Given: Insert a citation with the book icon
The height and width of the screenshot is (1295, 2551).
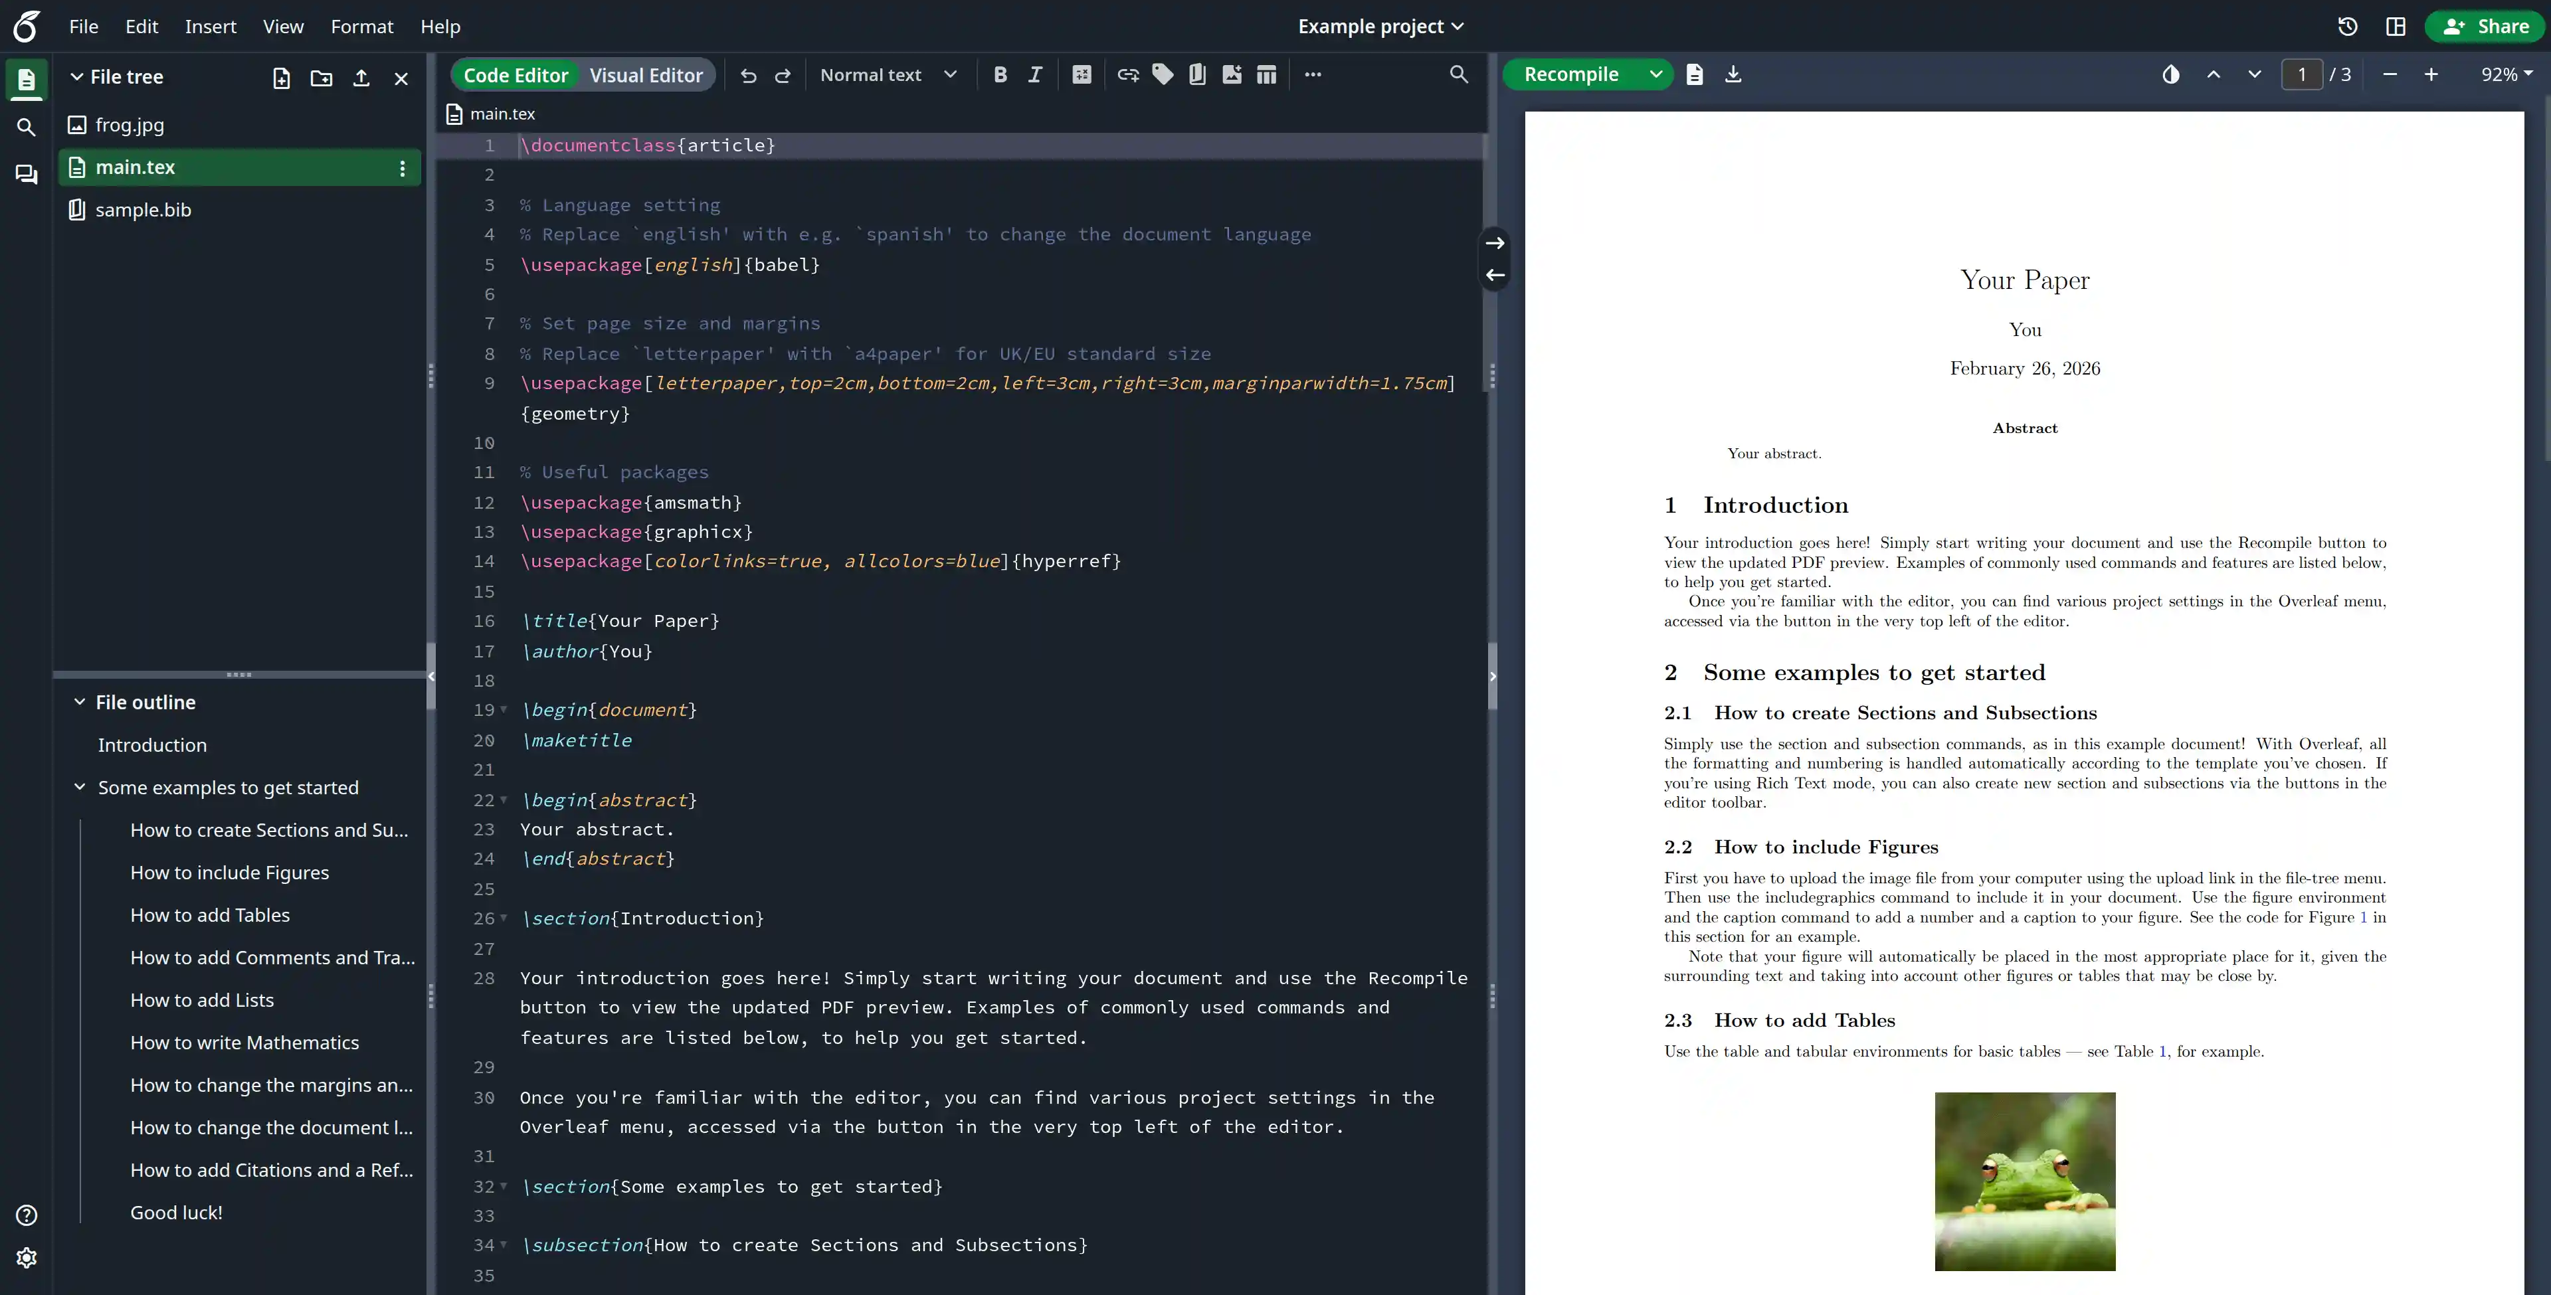Looking at the screenshot, I should tap(1197, 74).
